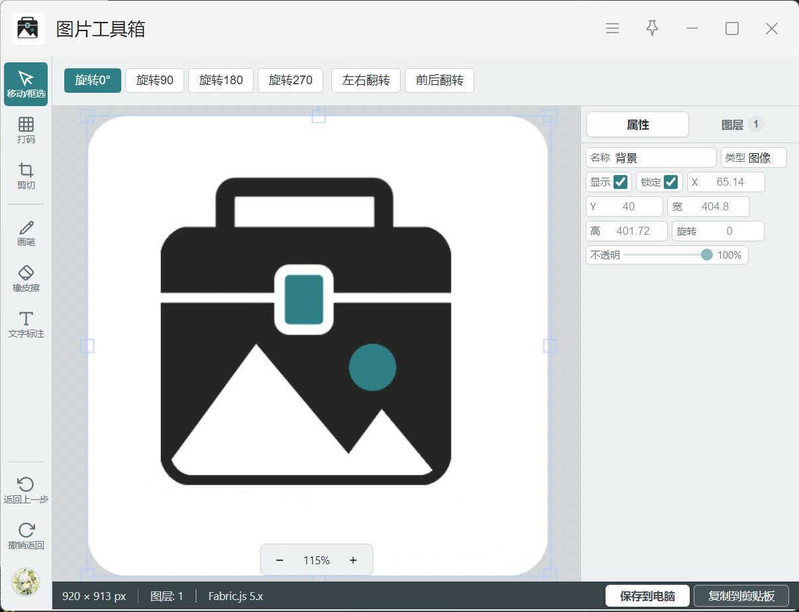Click the 名称 input field with 背景
The image size is (799, 612).
point(651,158)
